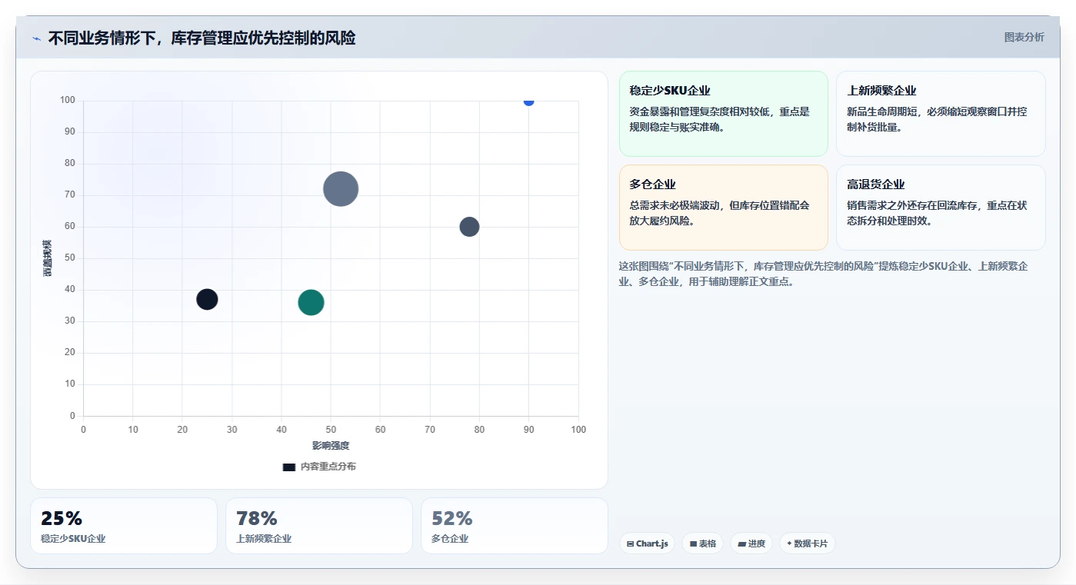Click the icon inside 表格 chip
The height and width of the screenshot is (585, 1076).
[x=693, y=543]
